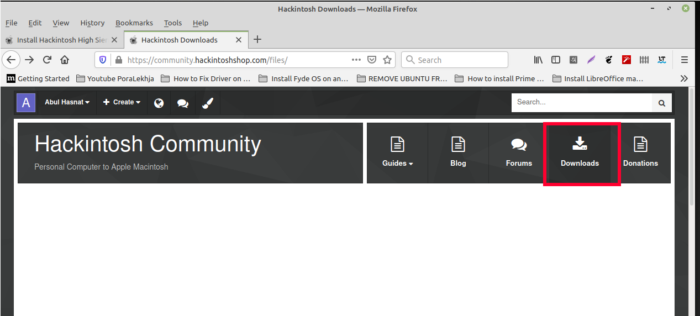Viewport: 700px width, 316px height.
Task: Open the notifications globe icon
Action: pos(159,103)
